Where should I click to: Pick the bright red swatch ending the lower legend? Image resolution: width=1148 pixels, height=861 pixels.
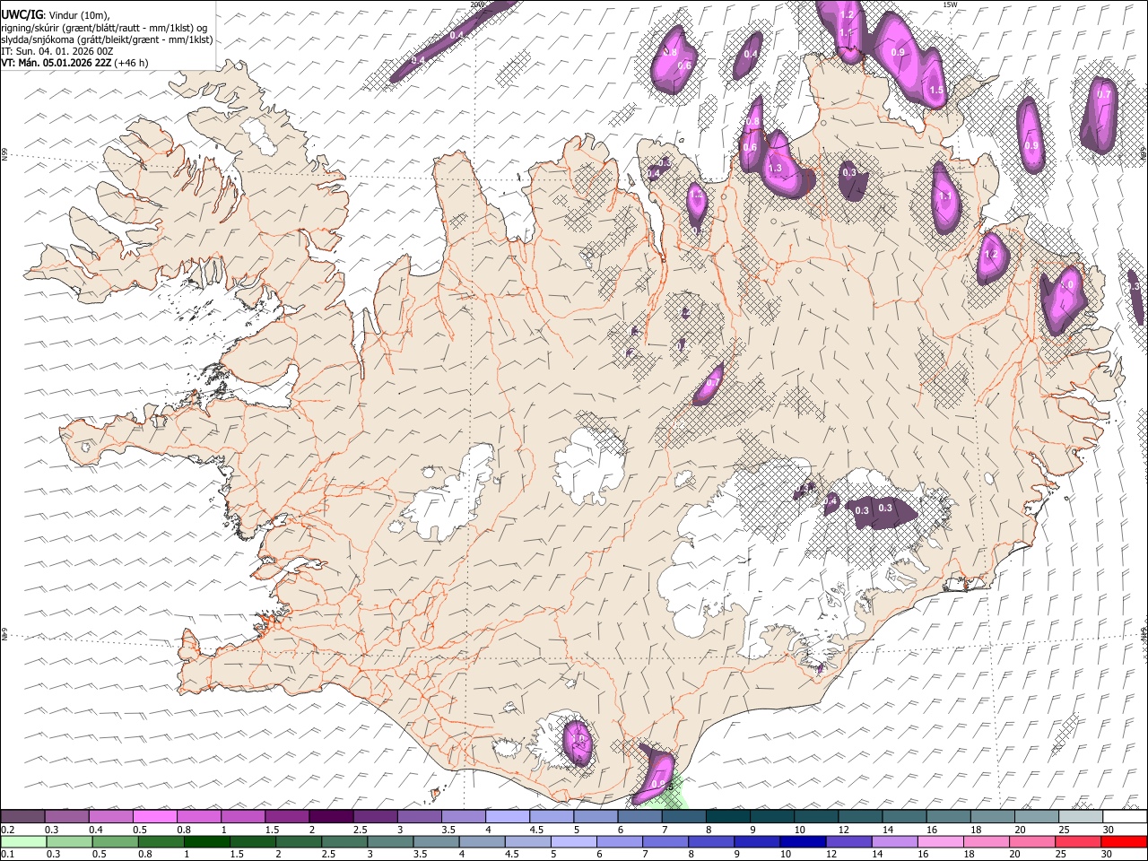pos(1123,841)
